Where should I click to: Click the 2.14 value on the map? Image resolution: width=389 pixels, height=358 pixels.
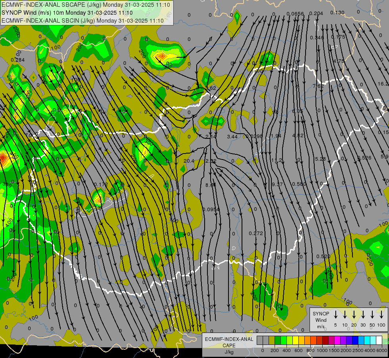(x=211, y=137)
